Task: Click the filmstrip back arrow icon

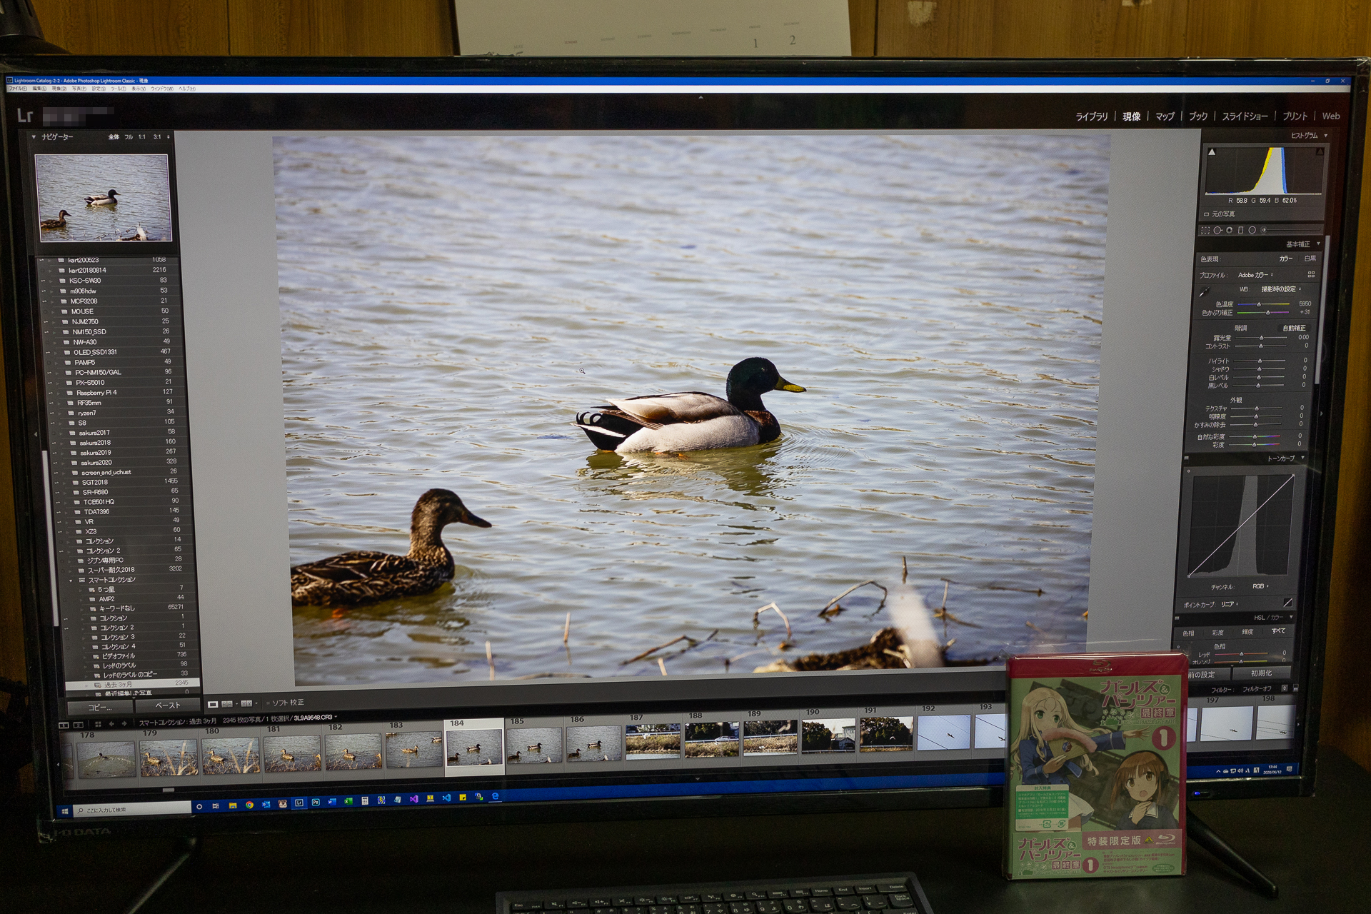Action: (x=111, y=724)
